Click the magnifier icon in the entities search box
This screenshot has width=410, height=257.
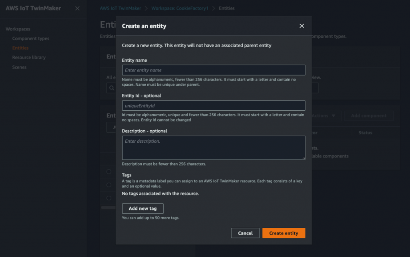coord(111,88)
